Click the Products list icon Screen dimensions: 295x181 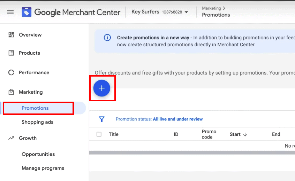coord(11,53)
